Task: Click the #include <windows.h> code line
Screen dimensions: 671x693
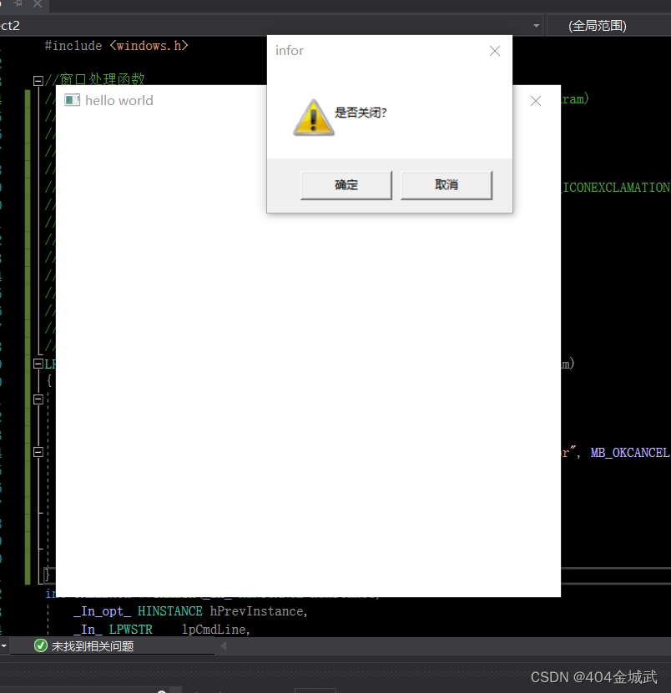Action: pos(116,46)
